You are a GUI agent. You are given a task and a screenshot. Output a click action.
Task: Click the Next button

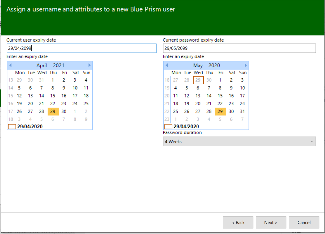click(271, 222)
